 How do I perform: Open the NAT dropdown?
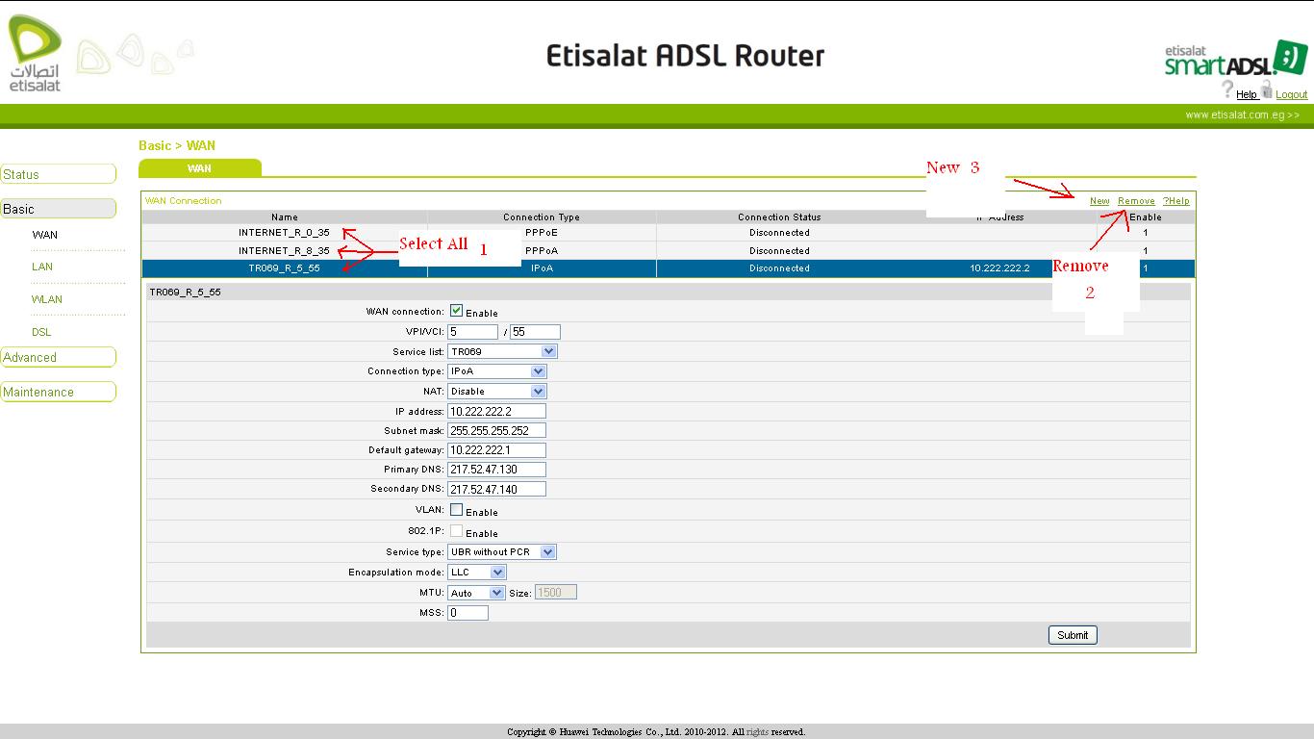[497, 392]
